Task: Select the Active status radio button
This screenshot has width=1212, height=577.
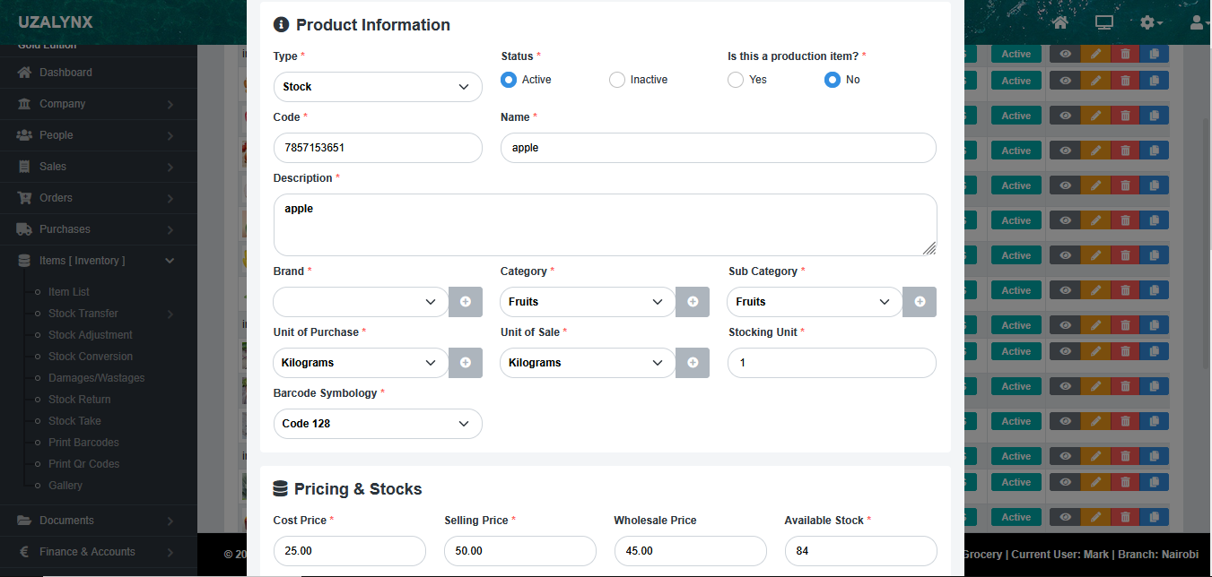Action: pos(509,80)
